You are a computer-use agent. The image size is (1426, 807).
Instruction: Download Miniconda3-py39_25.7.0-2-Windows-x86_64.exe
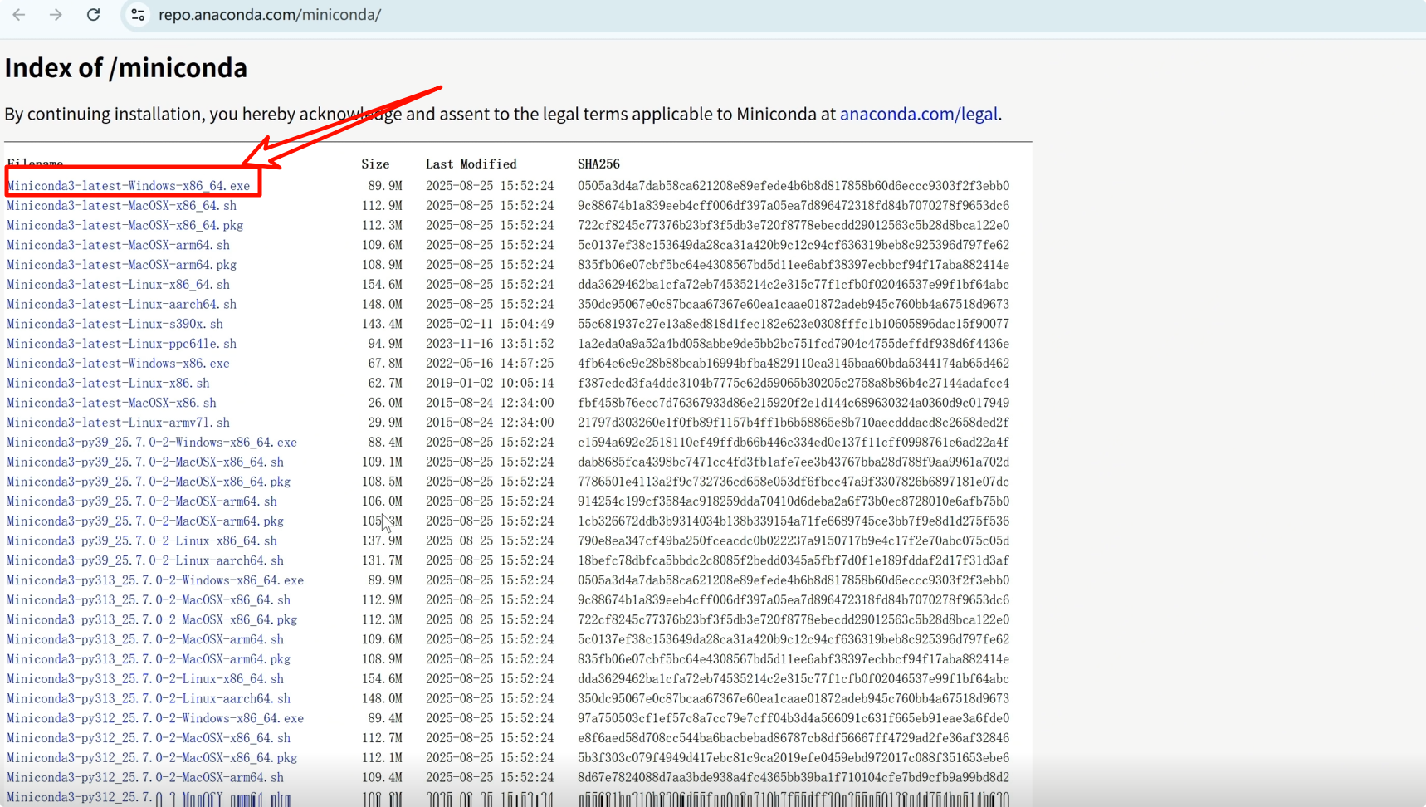click(x=150, y=442)
